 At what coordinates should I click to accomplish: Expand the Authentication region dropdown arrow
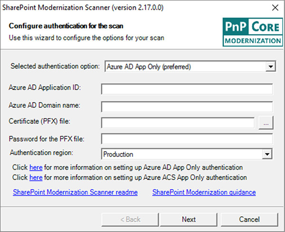(x=267, y=154)
